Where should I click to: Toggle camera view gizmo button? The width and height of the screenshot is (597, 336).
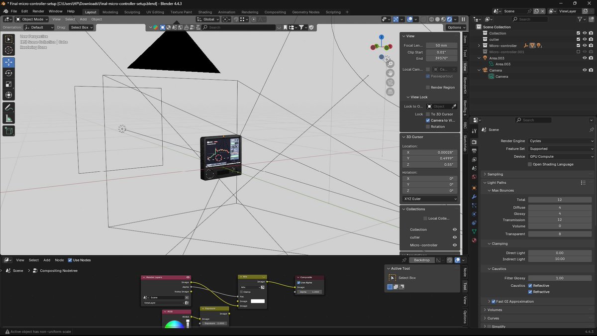391,83
